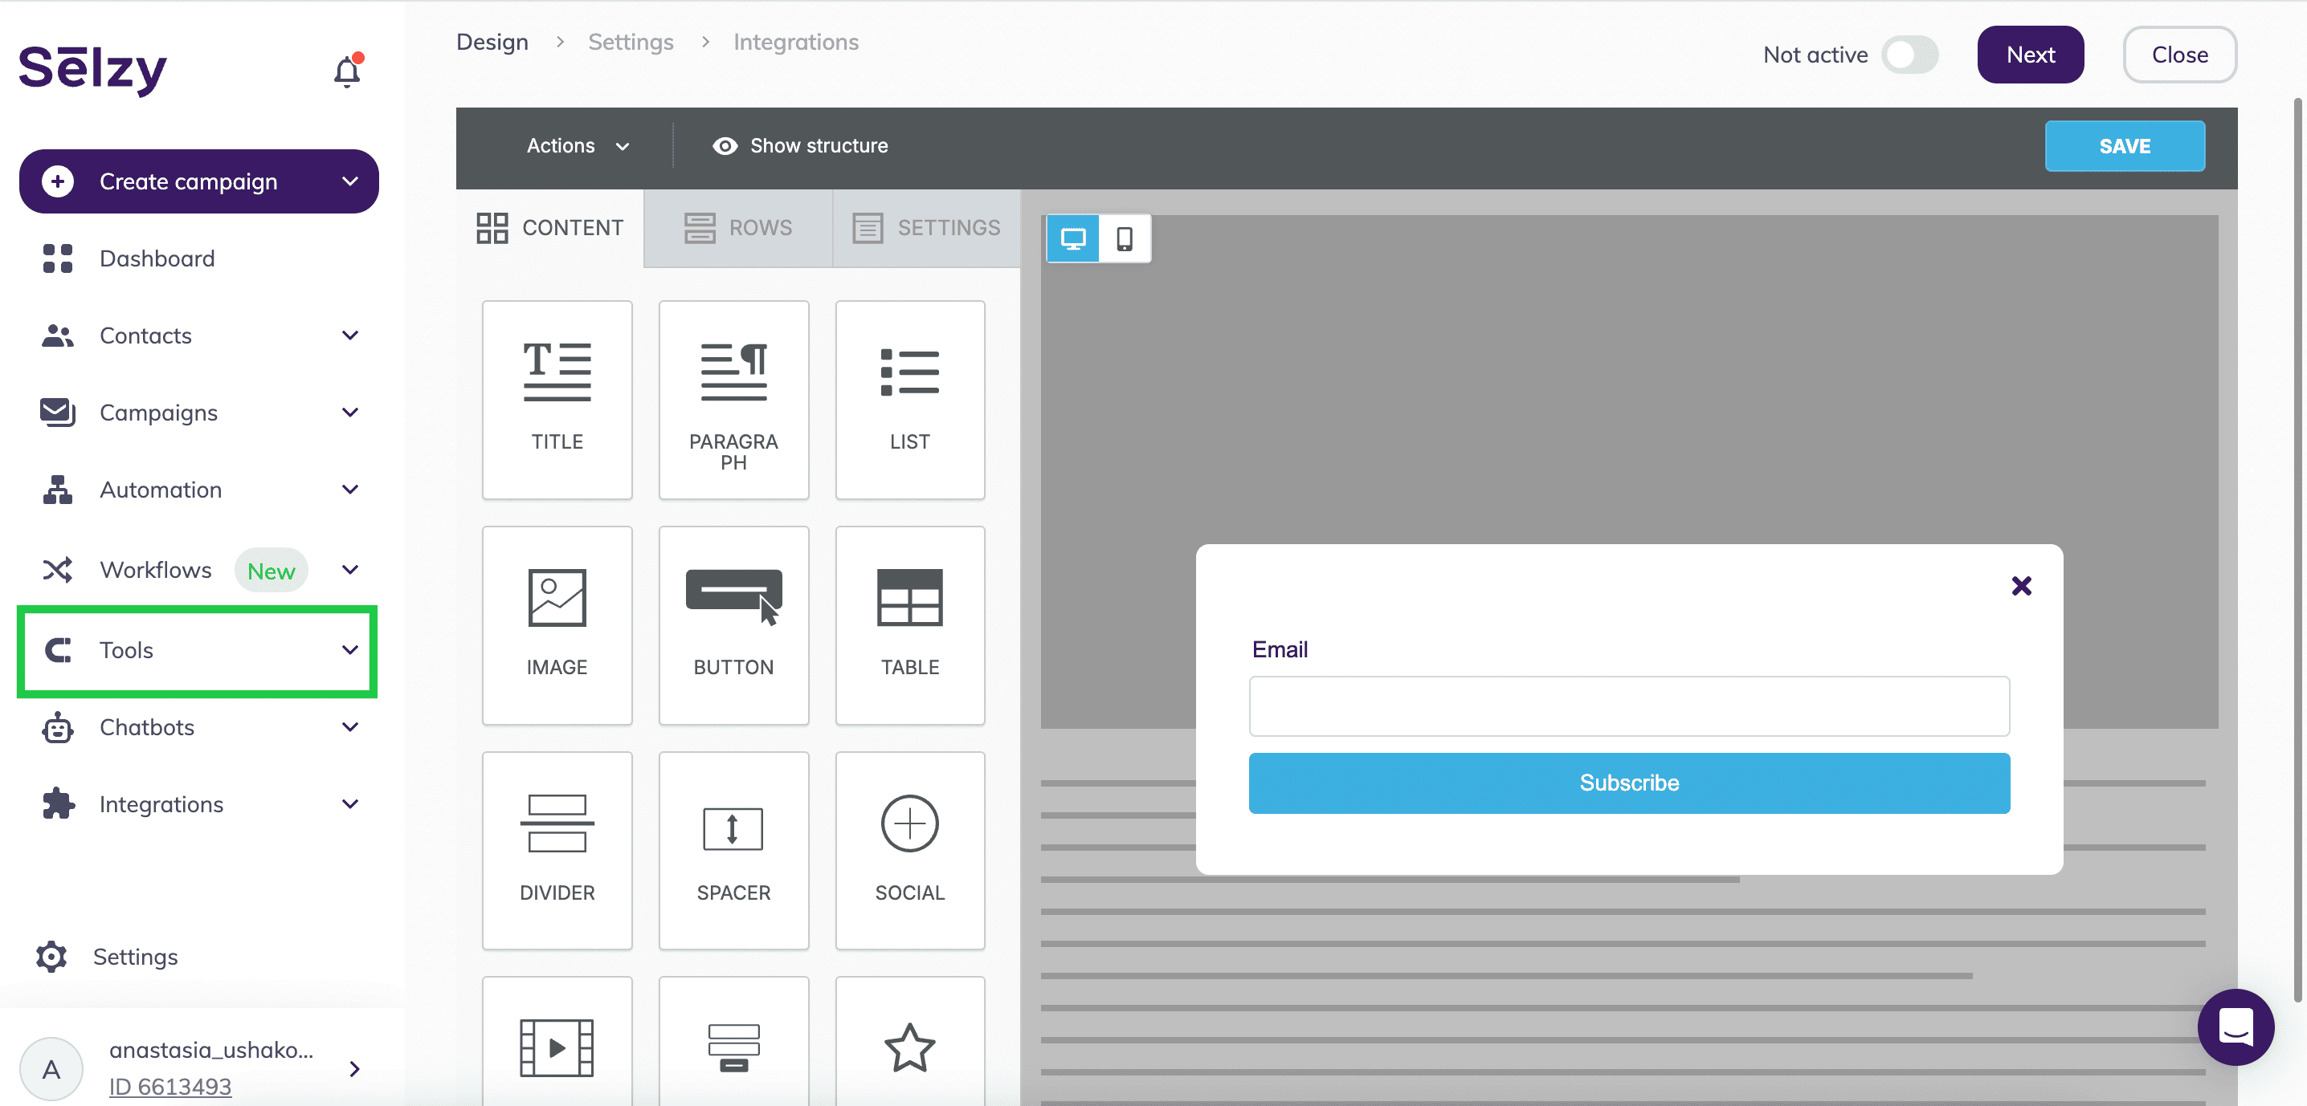2307x1106 pixels.
Task: Add the star icons content block
Action: [x=910, y=1043]
